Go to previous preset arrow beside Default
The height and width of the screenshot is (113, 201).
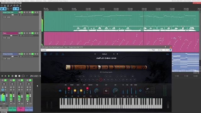click(95, 54)
